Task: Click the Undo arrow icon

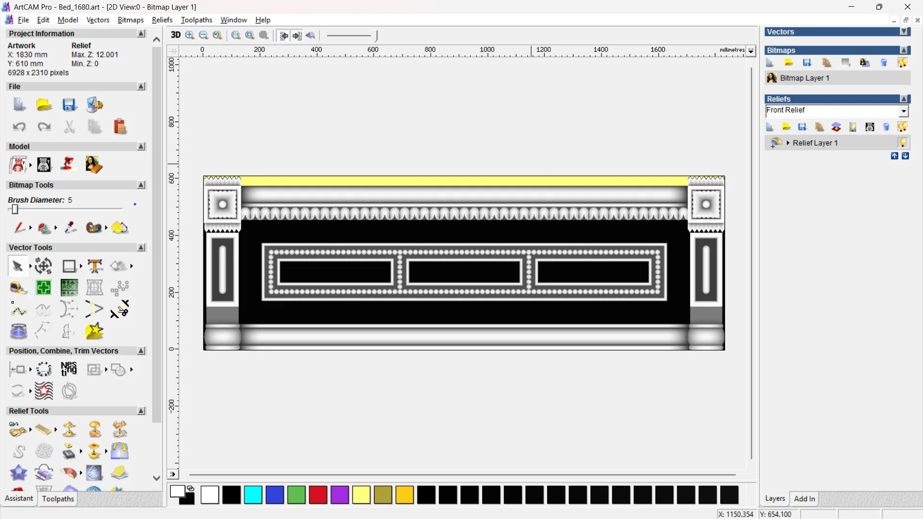Action: [x=19, y=127]
